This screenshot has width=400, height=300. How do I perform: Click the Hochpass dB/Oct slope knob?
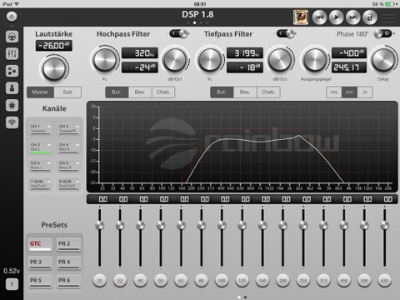click(175, 60)
